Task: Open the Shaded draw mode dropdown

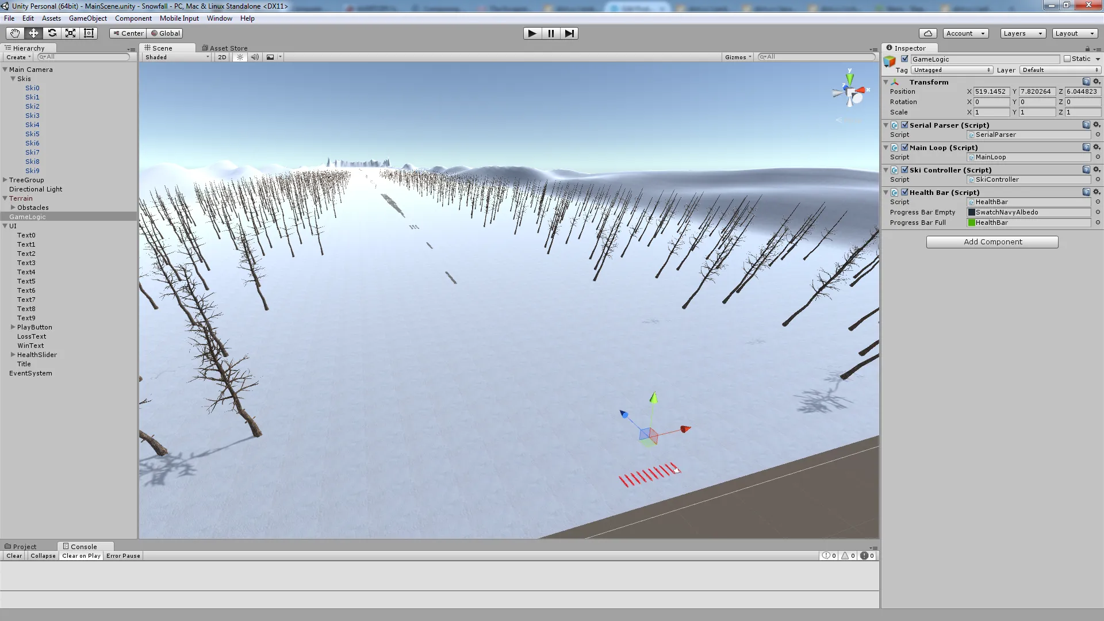Action: [175, 57]
